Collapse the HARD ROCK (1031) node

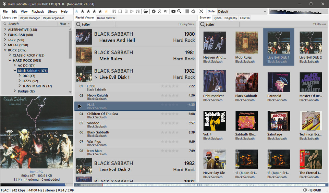click(10, 60)
